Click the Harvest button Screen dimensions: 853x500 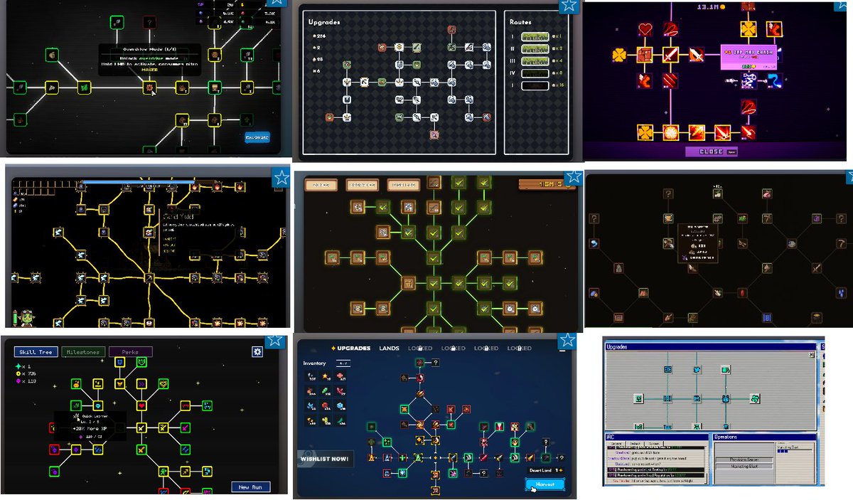pyautogui.click(x=545, y=485)
